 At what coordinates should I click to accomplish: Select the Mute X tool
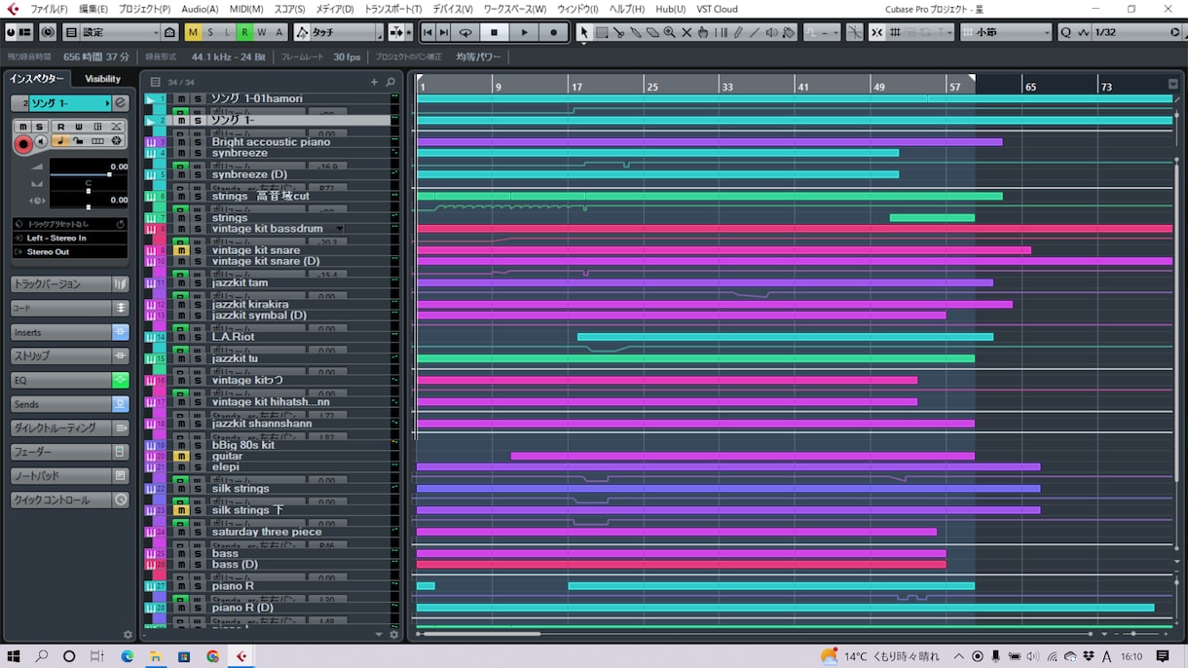(x=687, y=32)
